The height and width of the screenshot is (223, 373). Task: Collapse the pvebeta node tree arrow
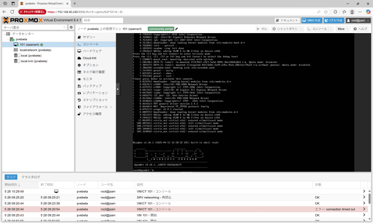tap(8, 39)
